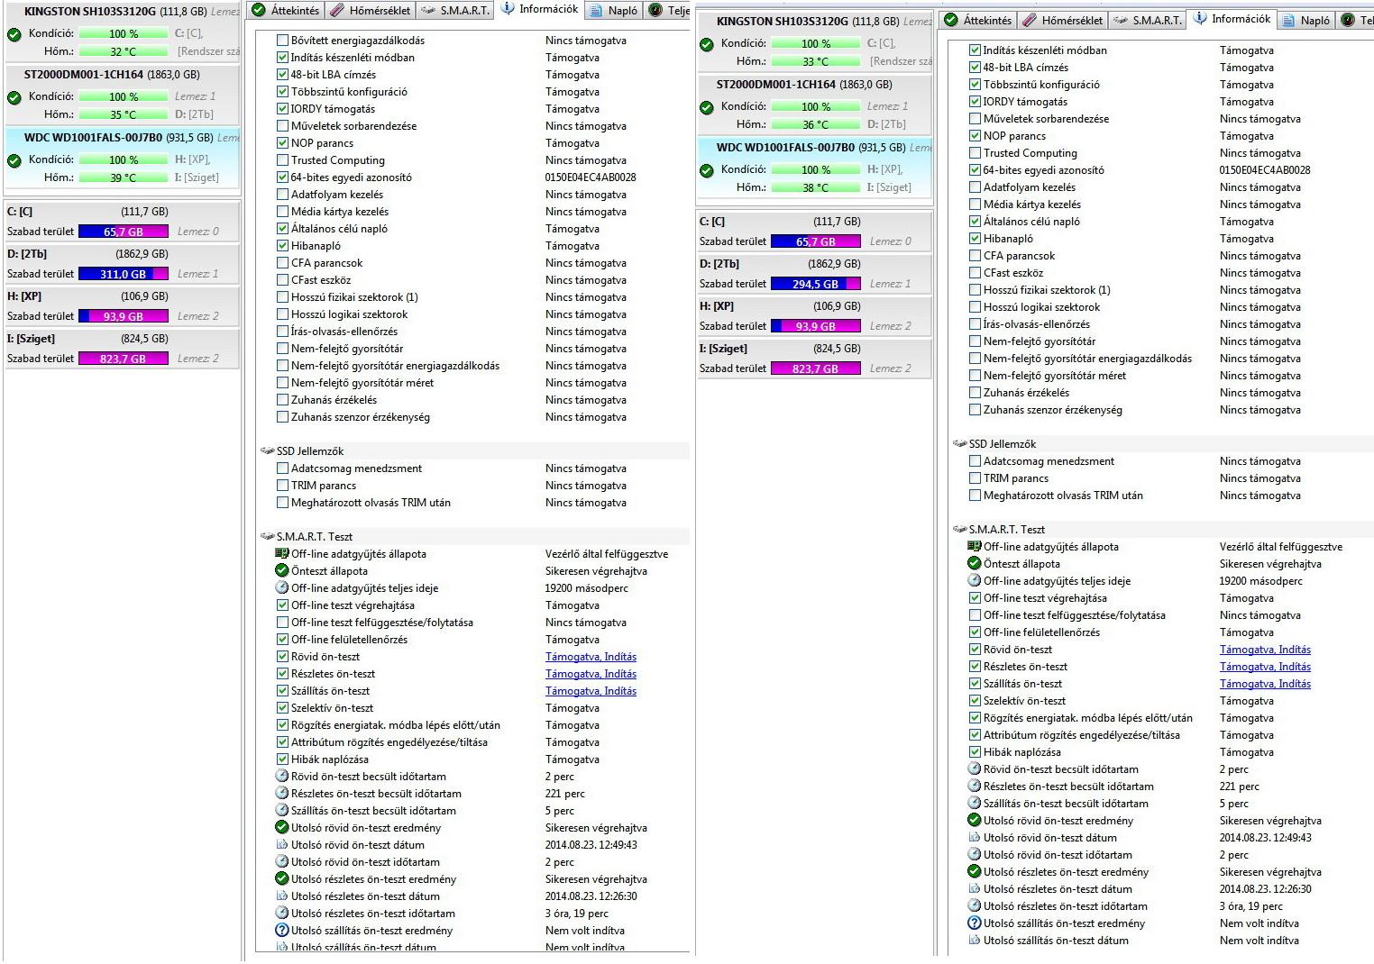This screenshot has width=1374, height=964.
Task: Start Rövid ön-teszt via Támogatva, Indítás, right window
Action: click(x=1265, y=650)
